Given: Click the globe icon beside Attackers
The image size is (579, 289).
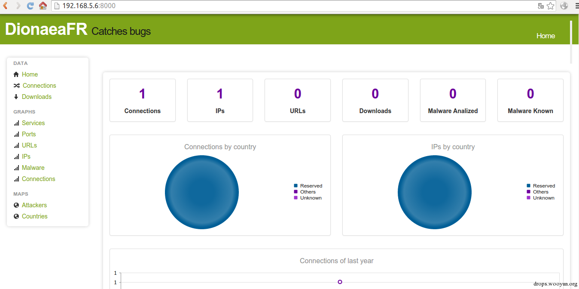Looking at the screenshot, I should [x=16, y=205].
